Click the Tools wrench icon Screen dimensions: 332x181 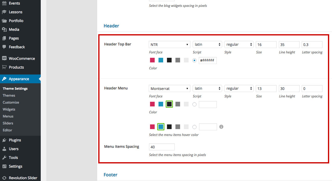click(4, 157)
